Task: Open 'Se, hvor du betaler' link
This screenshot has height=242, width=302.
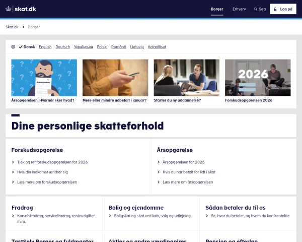Action: pyautogui.click(x=250, y=216)
